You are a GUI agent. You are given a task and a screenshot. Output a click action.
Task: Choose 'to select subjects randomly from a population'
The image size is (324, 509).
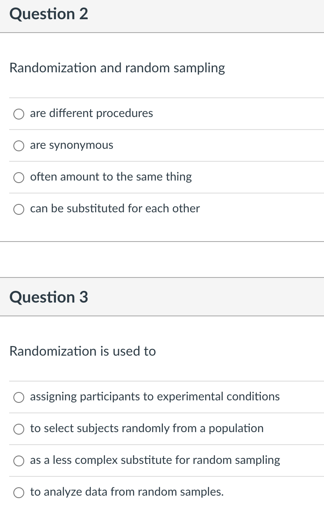18,429
